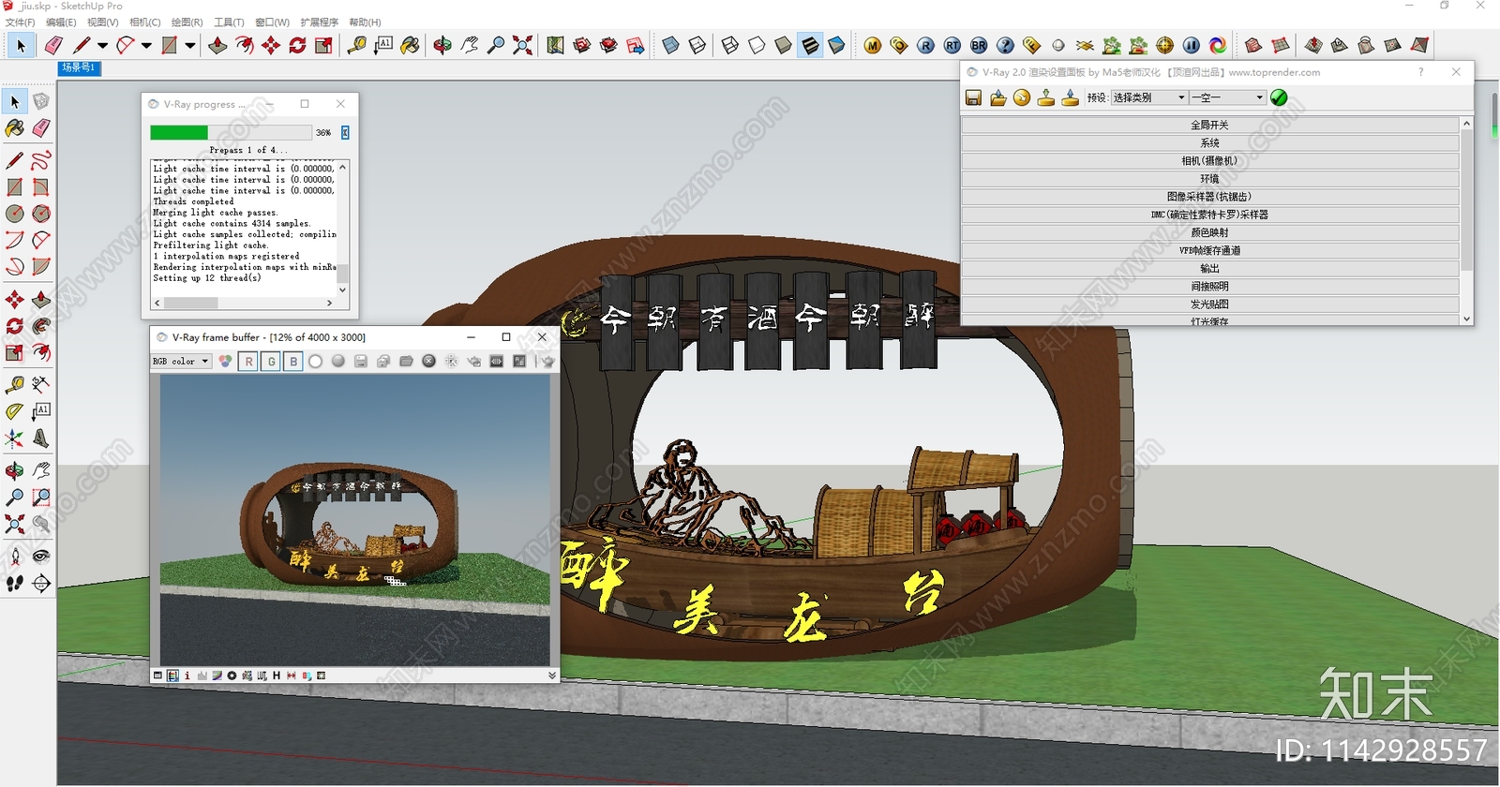Pick the Eraser tool in the top toolbar
The image size is (1500, 787).
click(x=53, y=45)
